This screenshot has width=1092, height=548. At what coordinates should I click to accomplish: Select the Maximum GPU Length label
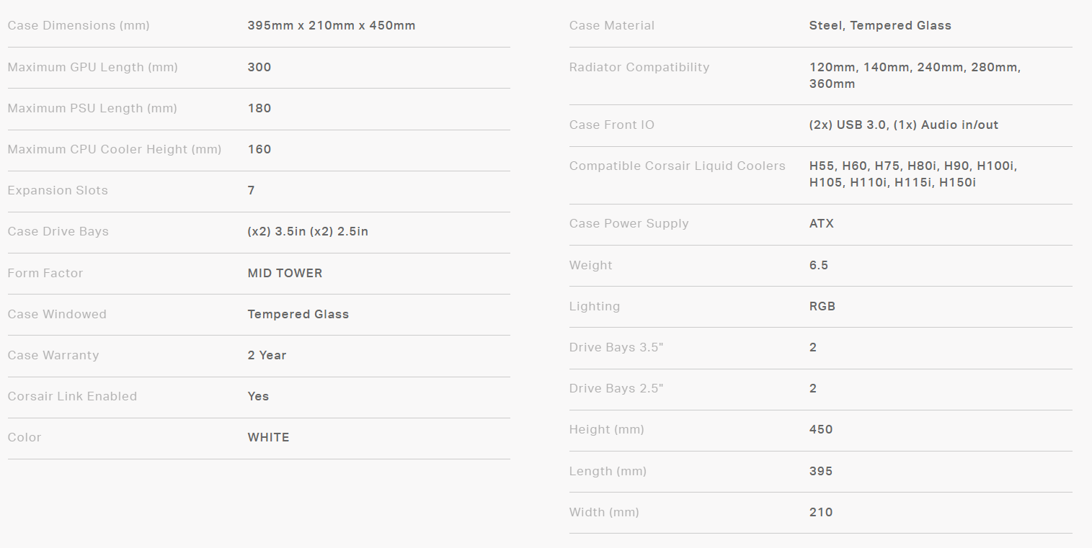coord(92,68)
